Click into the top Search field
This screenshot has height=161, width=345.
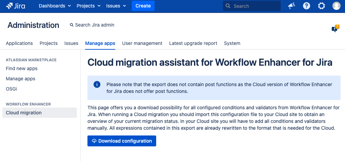tap(252, 6)
